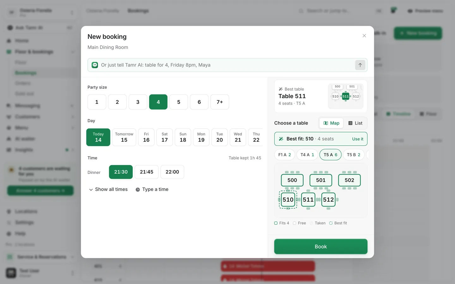Select party size 5
Screen dimensions: 455x284
click(x=179, y=102)
